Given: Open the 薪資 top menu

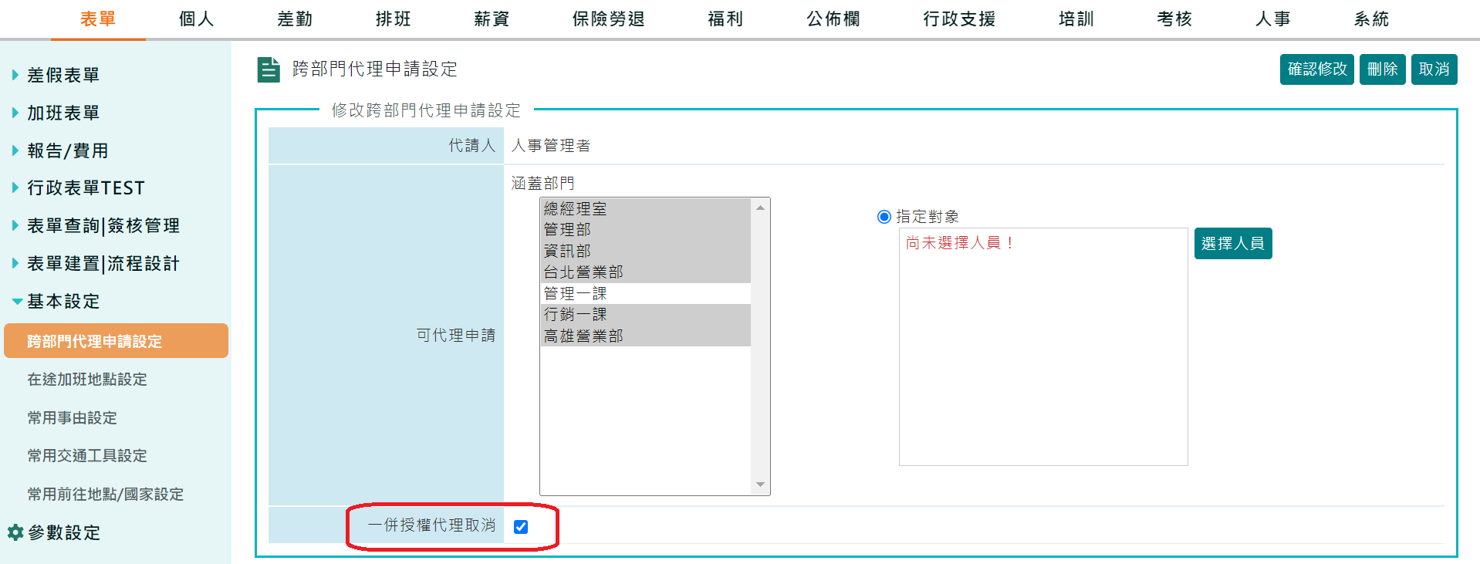Looking at the screenshot, I should [x=492, y=19].
